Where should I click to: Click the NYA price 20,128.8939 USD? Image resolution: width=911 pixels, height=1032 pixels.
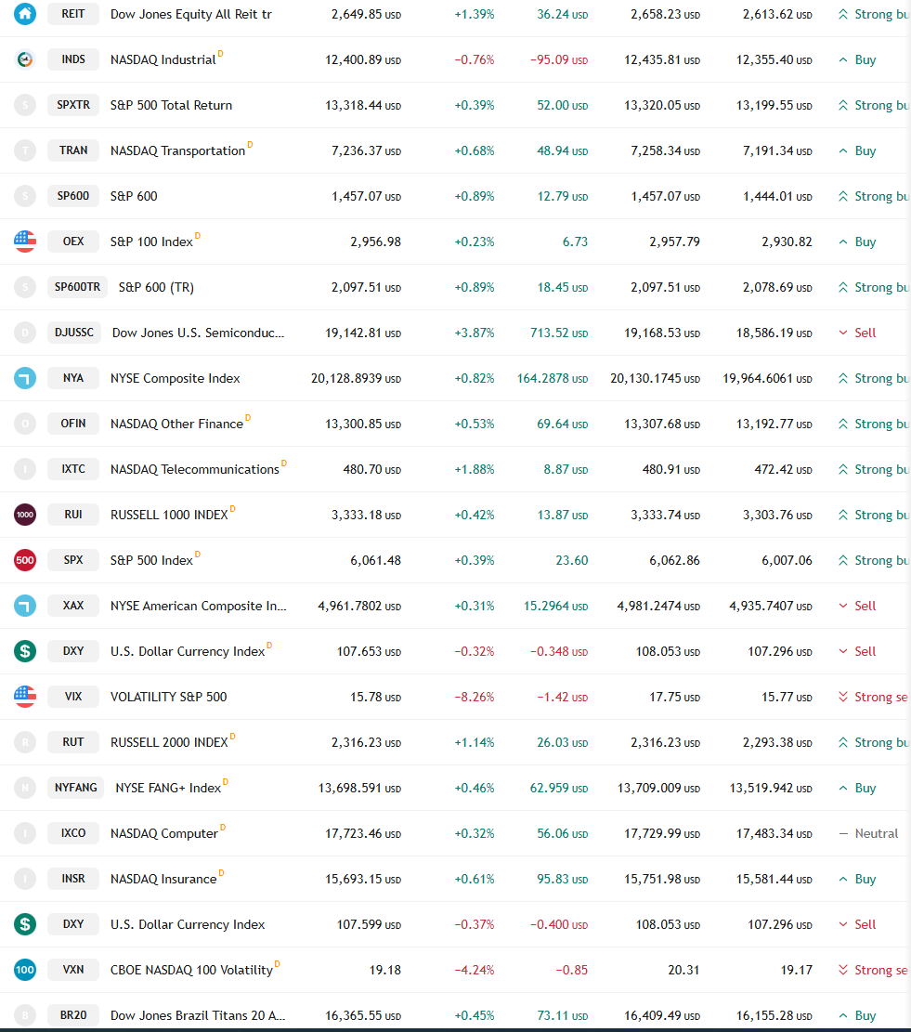coord(356,378)
